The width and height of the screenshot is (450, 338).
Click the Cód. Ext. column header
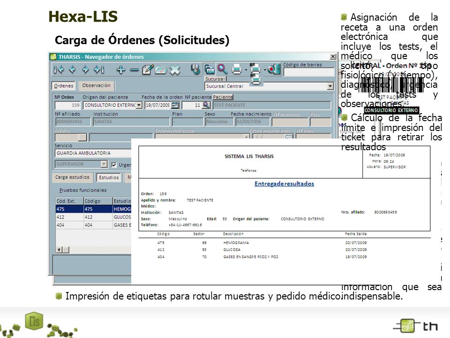(x=69, y=201)
